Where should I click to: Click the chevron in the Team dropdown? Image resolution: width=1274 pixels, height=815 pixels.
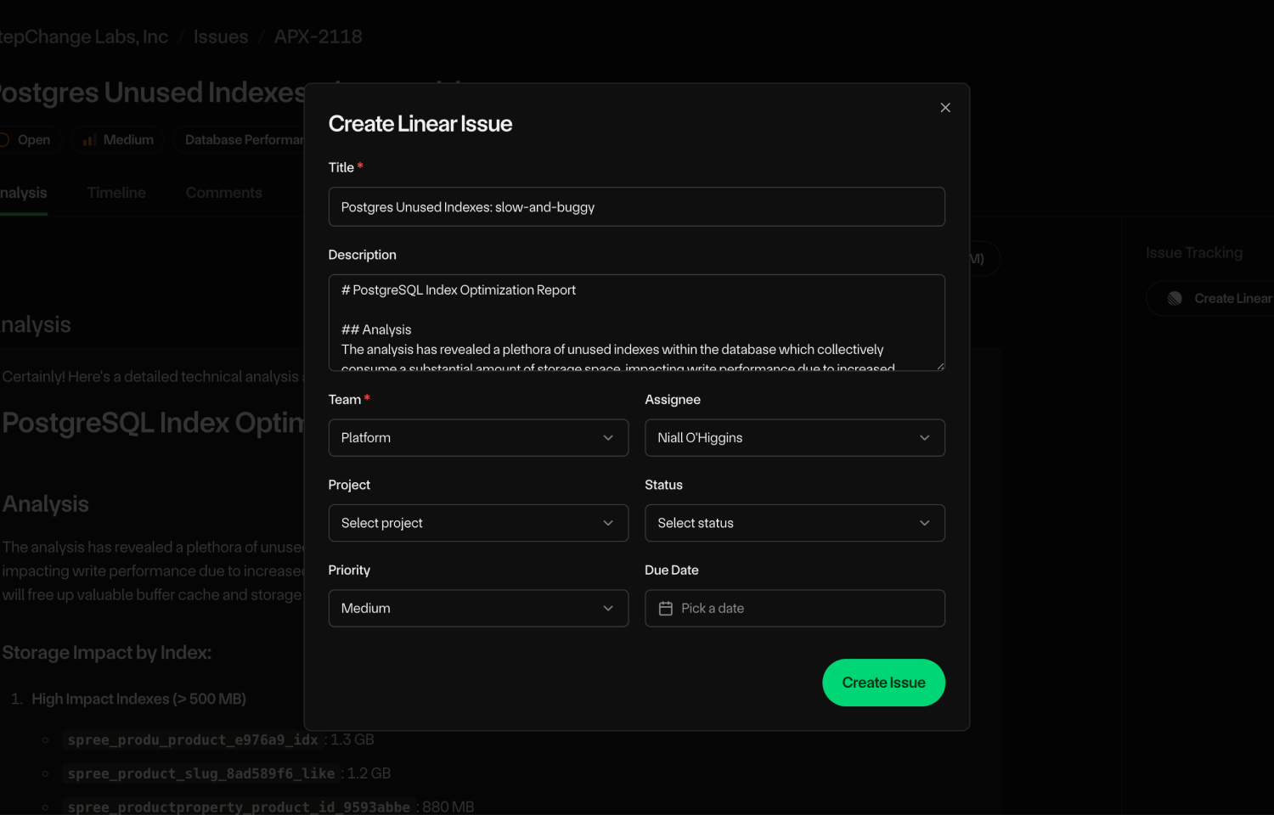tap(608, 438)
